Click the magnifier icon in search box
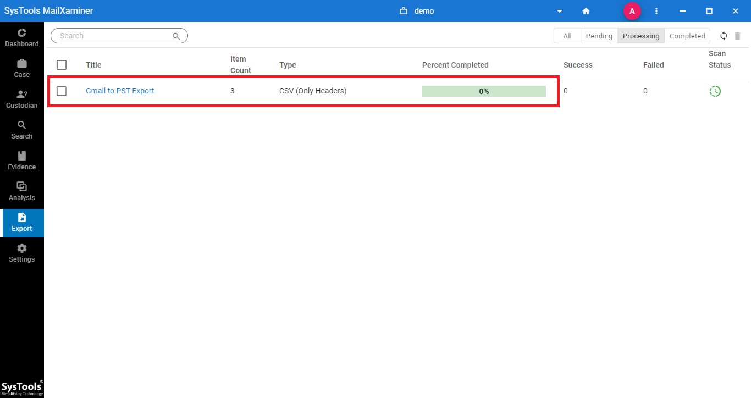 (176, 36)
